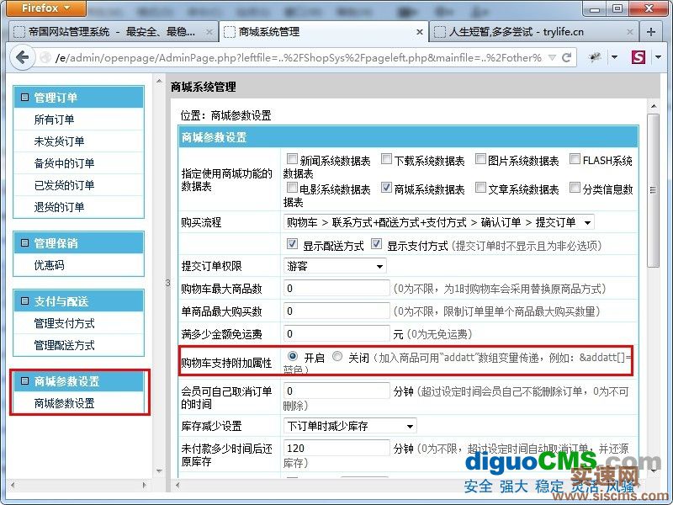Open 退货的订单 in sidebar
This screenshot has height=505, width=673.
point(59,207)
